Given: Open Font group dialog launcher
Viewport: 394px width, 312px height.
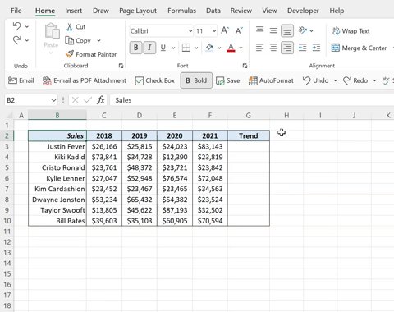Looking at the screenshot, I should pos(245,66).
